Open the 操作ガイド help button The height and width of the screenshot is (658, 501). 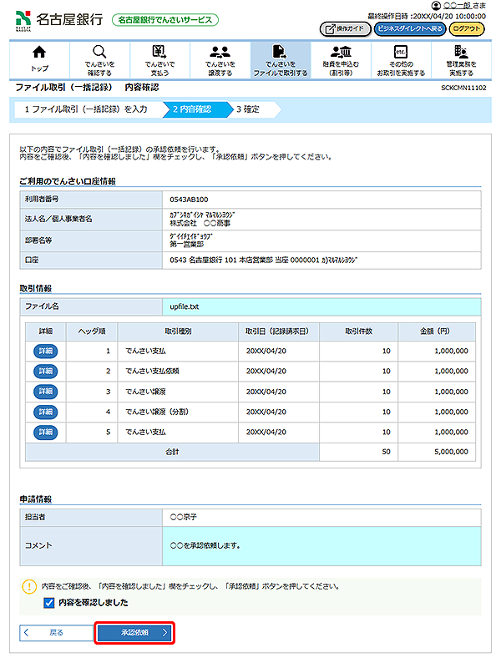345,28
